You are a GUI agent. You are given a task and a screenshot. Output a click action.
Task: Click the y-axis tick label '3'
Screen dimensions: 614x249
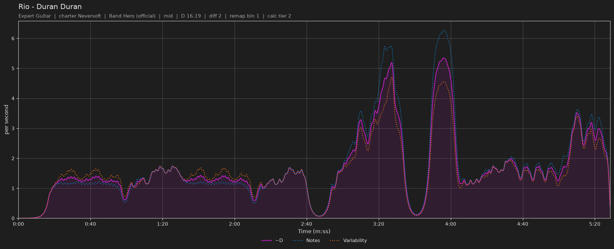[13, 128]
